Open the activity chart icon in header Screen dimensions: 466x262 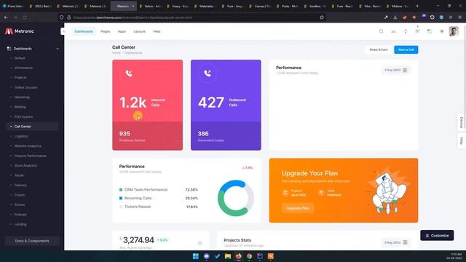click(393, 31)
